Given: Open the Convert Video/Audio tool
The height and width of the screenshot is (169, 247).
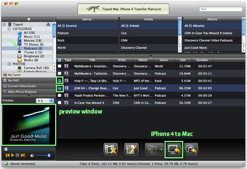Looking at the screenshot, I should [28, 86].
